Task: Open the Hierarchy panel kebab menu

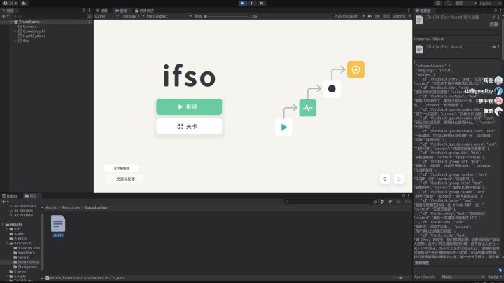Action: [90, 11]
